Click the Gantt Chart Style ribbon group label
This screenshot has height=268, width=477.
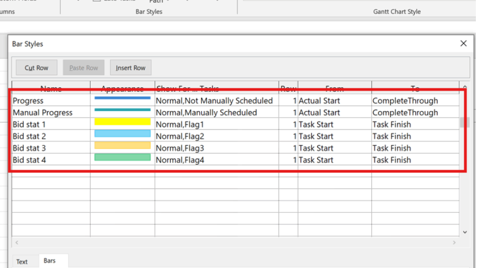(397, 12)
